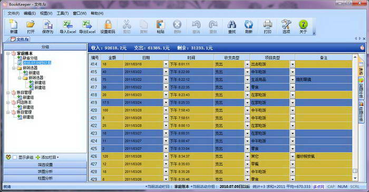Click the 日期 column header
The height and width of the screenshot is (192, 369).
pyautogui.click(x=146, y=57)
